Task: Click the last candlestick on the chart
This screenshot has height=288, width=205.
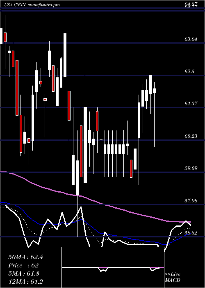Action: (154, 91)
